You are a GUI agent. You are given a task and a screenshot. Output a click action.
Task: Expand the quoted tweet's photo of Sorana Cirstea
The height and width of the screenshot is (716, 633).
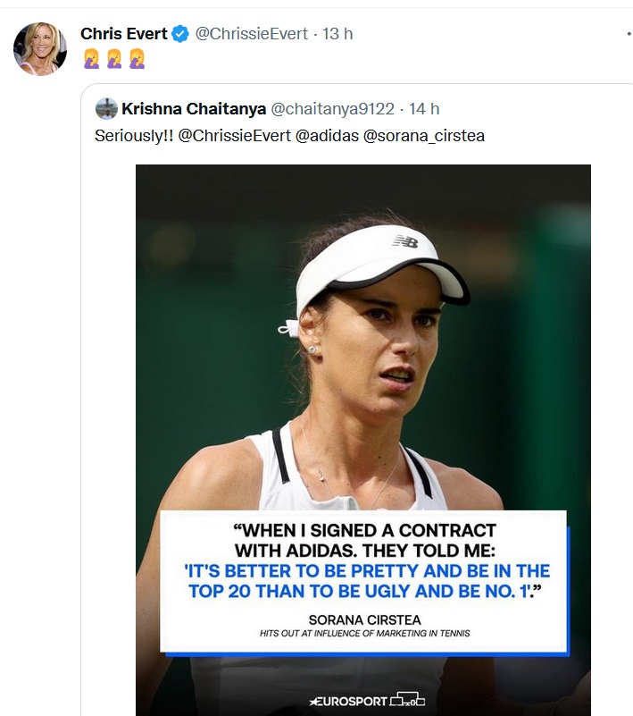[362, 358]
